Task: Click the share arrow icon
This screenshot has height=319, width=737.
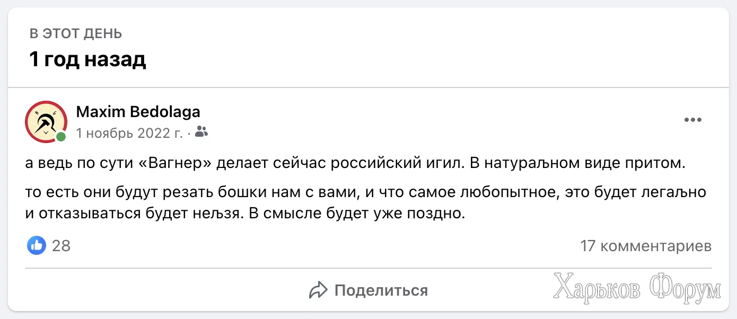Action: [318, 290]
